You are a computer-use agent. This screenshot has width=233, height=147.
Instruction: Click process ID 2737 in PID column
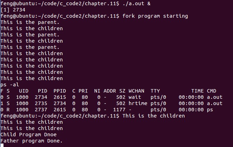[41, 110]
